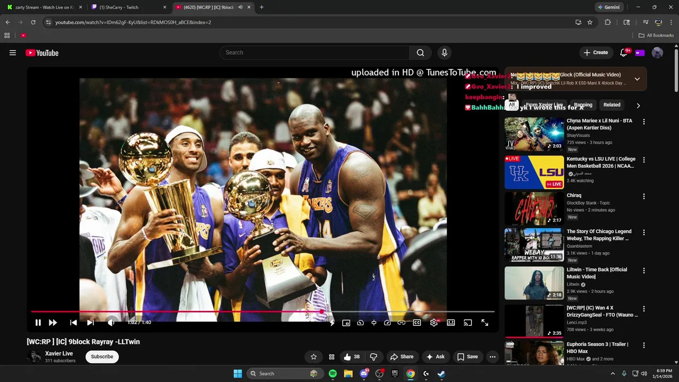Image resolution: width=679 pixels, height=382 pixels.
Task: Bookmark this page with star icon
Action: coord(590,22)
